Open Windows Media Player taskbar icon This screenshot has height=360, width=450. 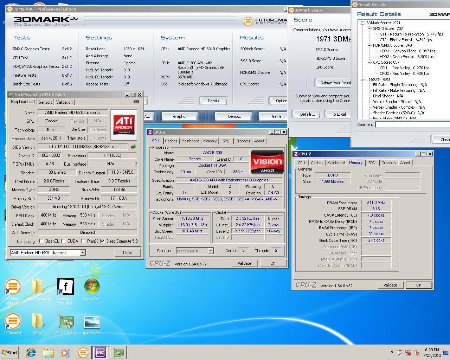65,353
